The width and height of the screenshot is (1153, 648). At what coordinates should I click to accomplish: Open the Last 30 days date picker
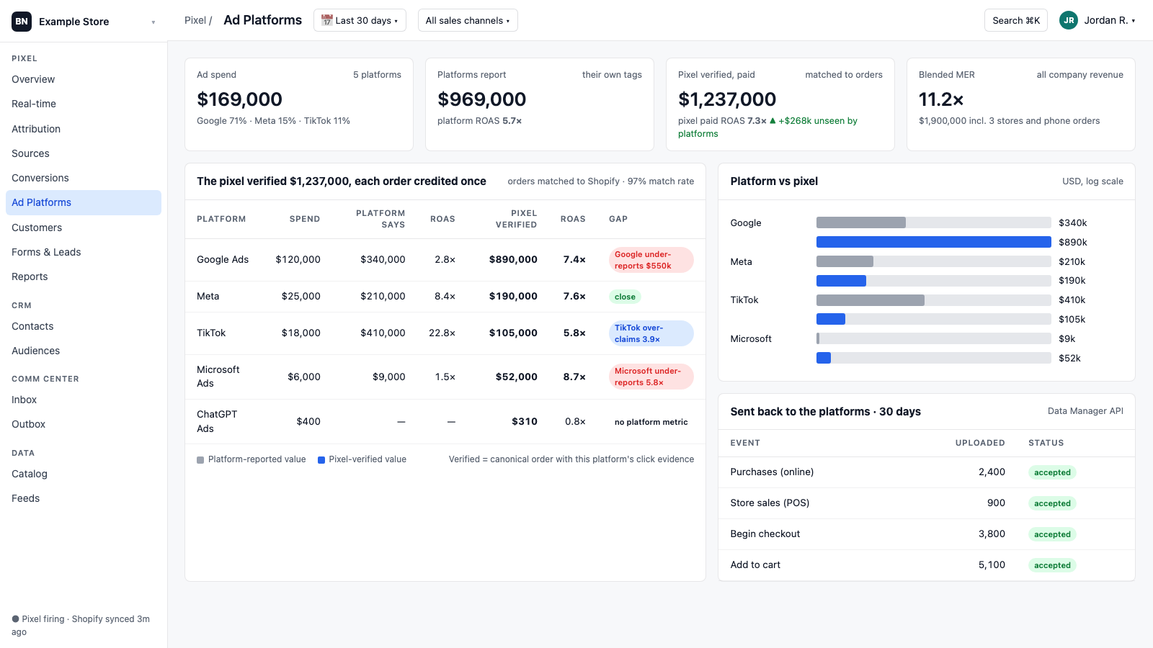click(360, 20)
